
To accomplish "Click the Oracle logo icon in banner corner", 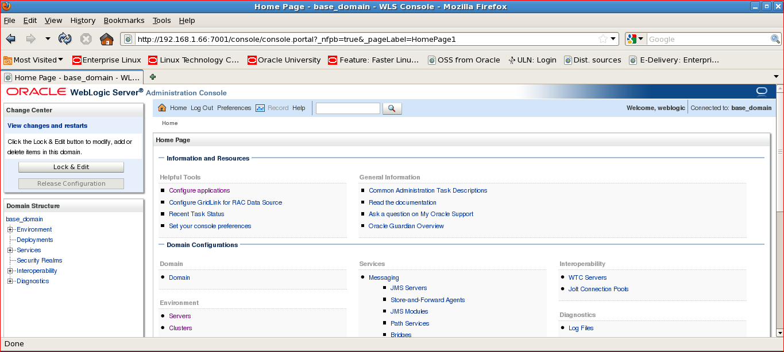I will click(762, 92).
